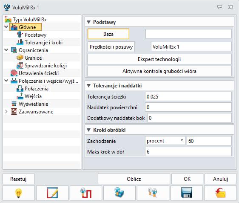Screen dimensions: 239x203
Task: Select Główne in the tree
Action: coord(27,27)
